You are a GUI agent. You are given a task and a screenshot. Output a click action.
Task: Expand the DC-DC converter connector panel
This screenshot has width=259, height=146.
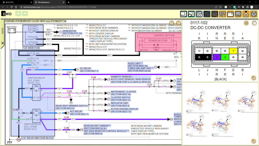(x=253, y=78)
